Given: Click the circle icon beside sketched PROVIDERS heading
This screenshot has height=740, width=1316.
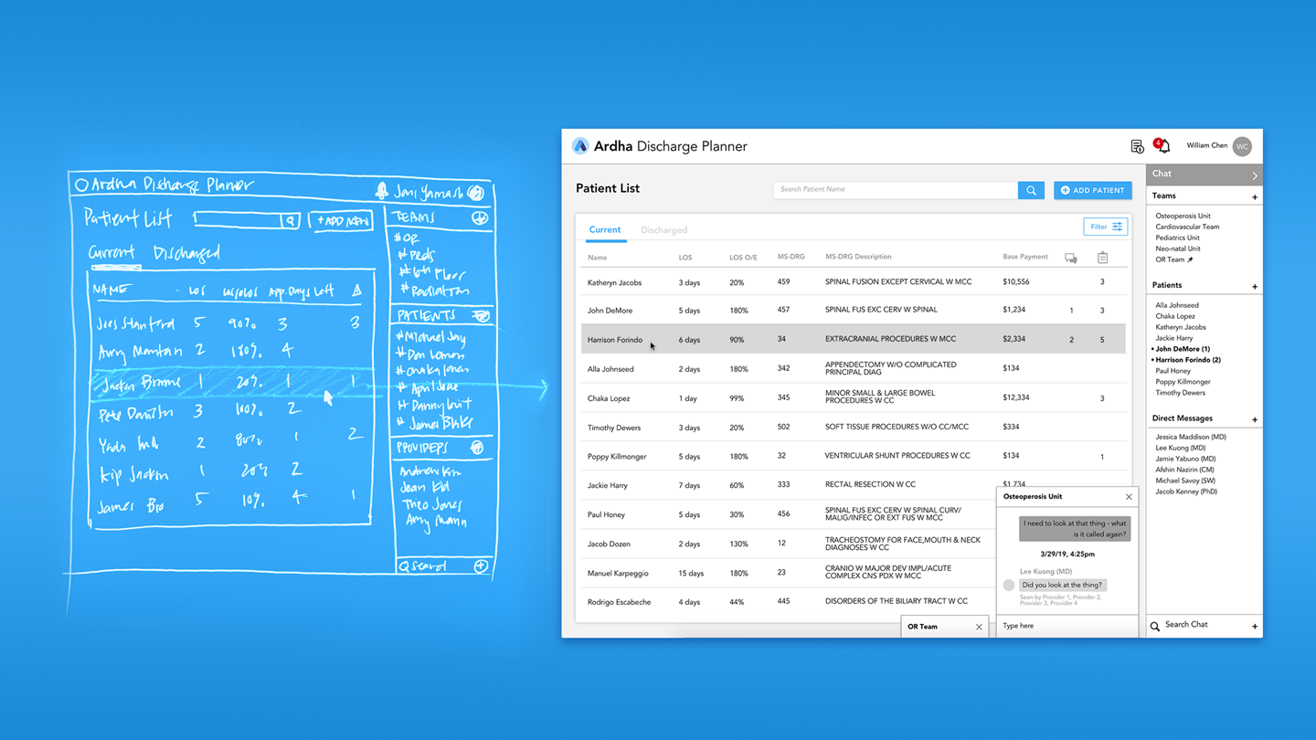Looking at the screenshot, I should click(x=477, y=447).
